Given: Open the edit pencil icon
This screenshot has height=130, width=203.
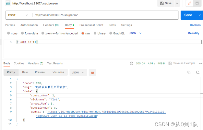Looking at the screenshot, I should click(x=190, y=3).
